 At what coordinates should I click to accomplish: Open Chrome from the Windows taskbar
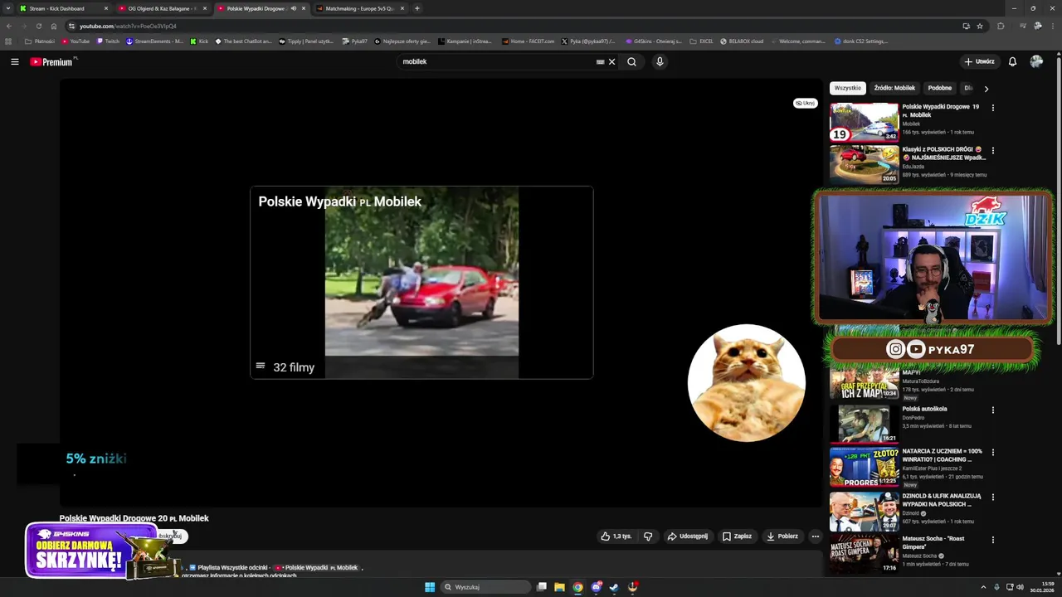coord(577,587)
